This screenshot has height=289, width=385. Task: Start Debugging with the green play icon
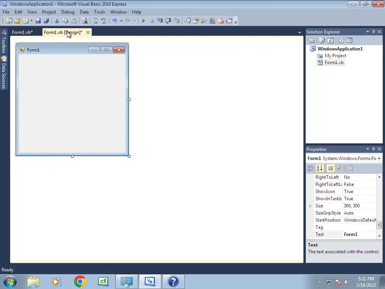[x=144, y=21]
